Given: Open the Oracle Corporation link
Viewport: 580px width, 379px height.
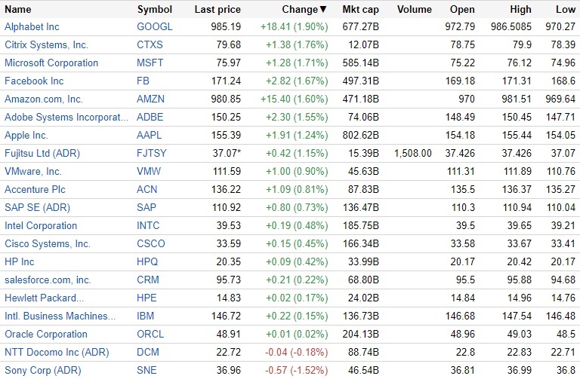Looking at the screenshot, I should (x=46, y=335).
